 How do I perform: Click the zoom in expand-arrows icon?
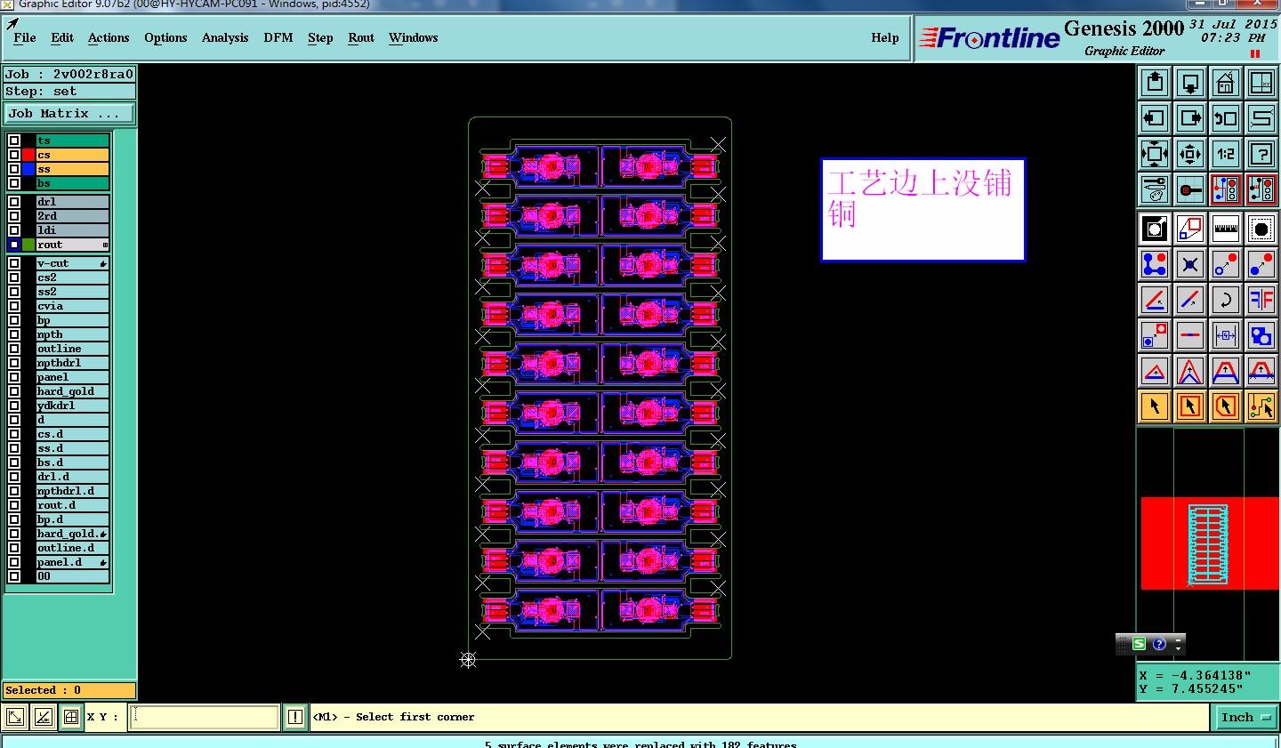pos(1155,154)
